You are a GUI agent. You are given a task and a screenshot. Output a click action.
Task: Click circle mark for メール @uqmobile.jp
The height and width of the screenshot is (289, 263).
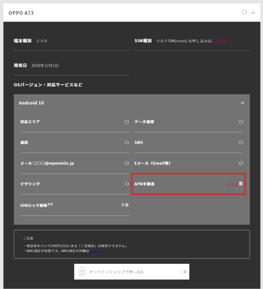pos(127,163)
